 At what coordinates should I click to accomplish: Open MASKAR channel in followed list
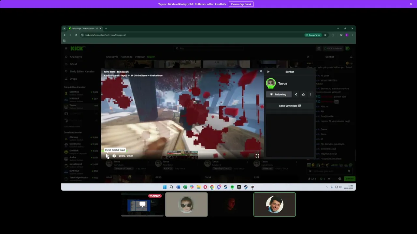[x=81, y=99]
